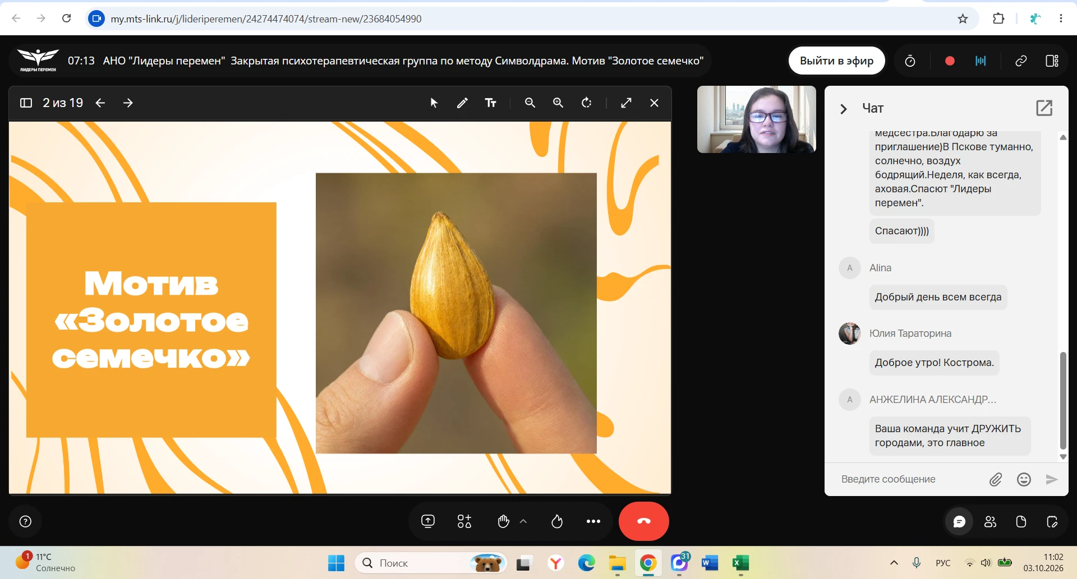Open the three dots more menu
Viewport: 1077px width, 579px height.
593,522
